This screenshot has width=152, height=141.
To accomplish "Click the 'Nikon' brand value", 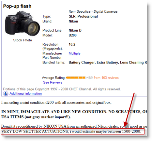I will coord(73,21).
